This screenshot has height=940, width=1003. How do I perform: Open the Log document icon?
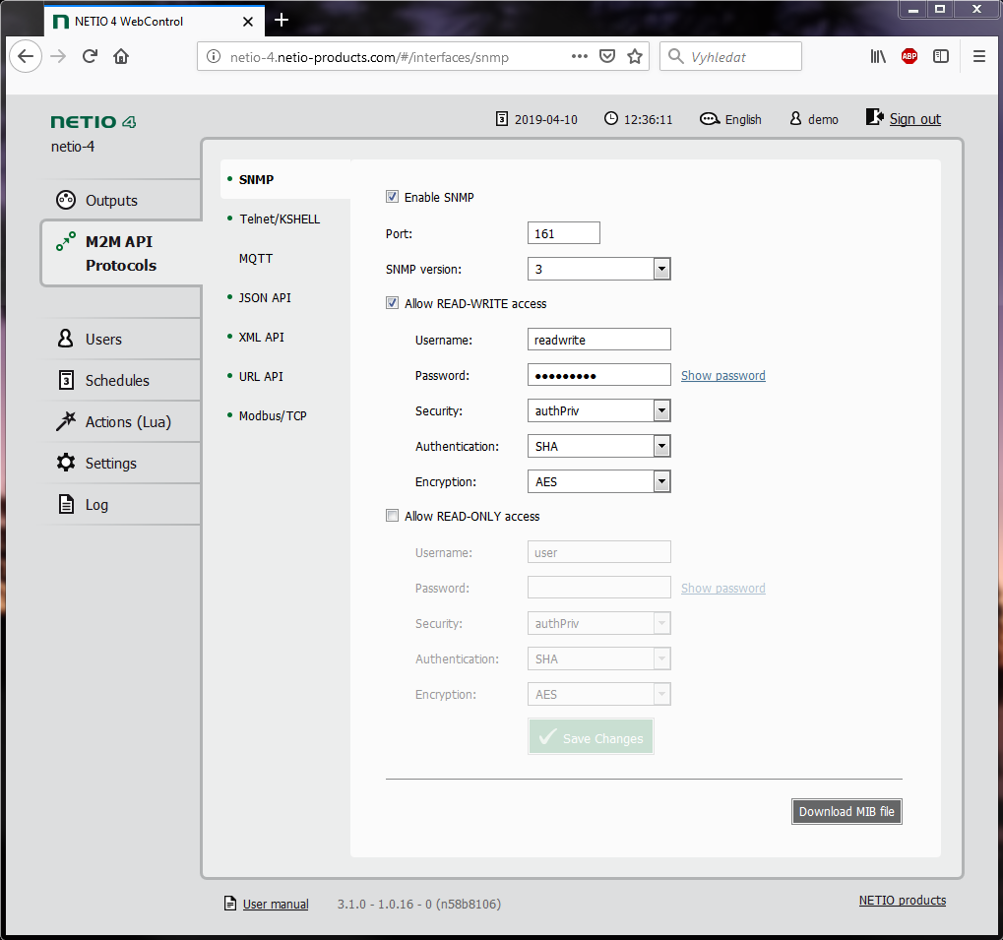pos(66,504)
